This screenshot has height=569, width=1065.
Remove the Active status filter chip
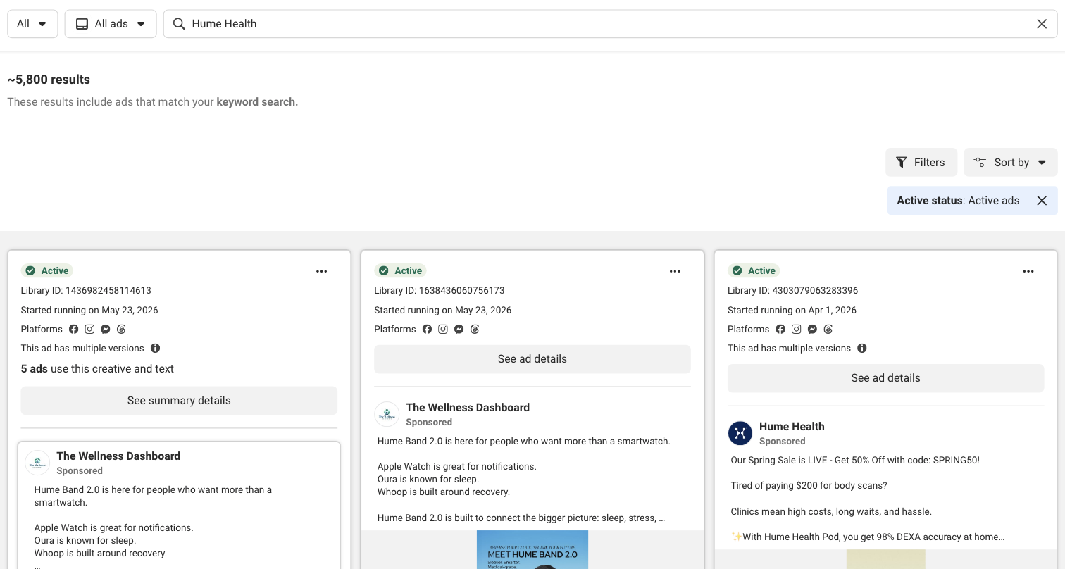1042,201
